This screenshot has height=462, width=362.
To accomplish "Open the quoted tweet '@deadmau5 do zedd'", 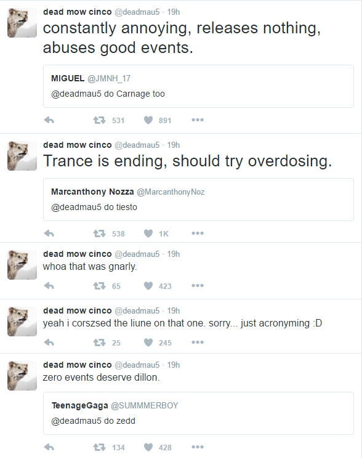I will tap(198, 413).
